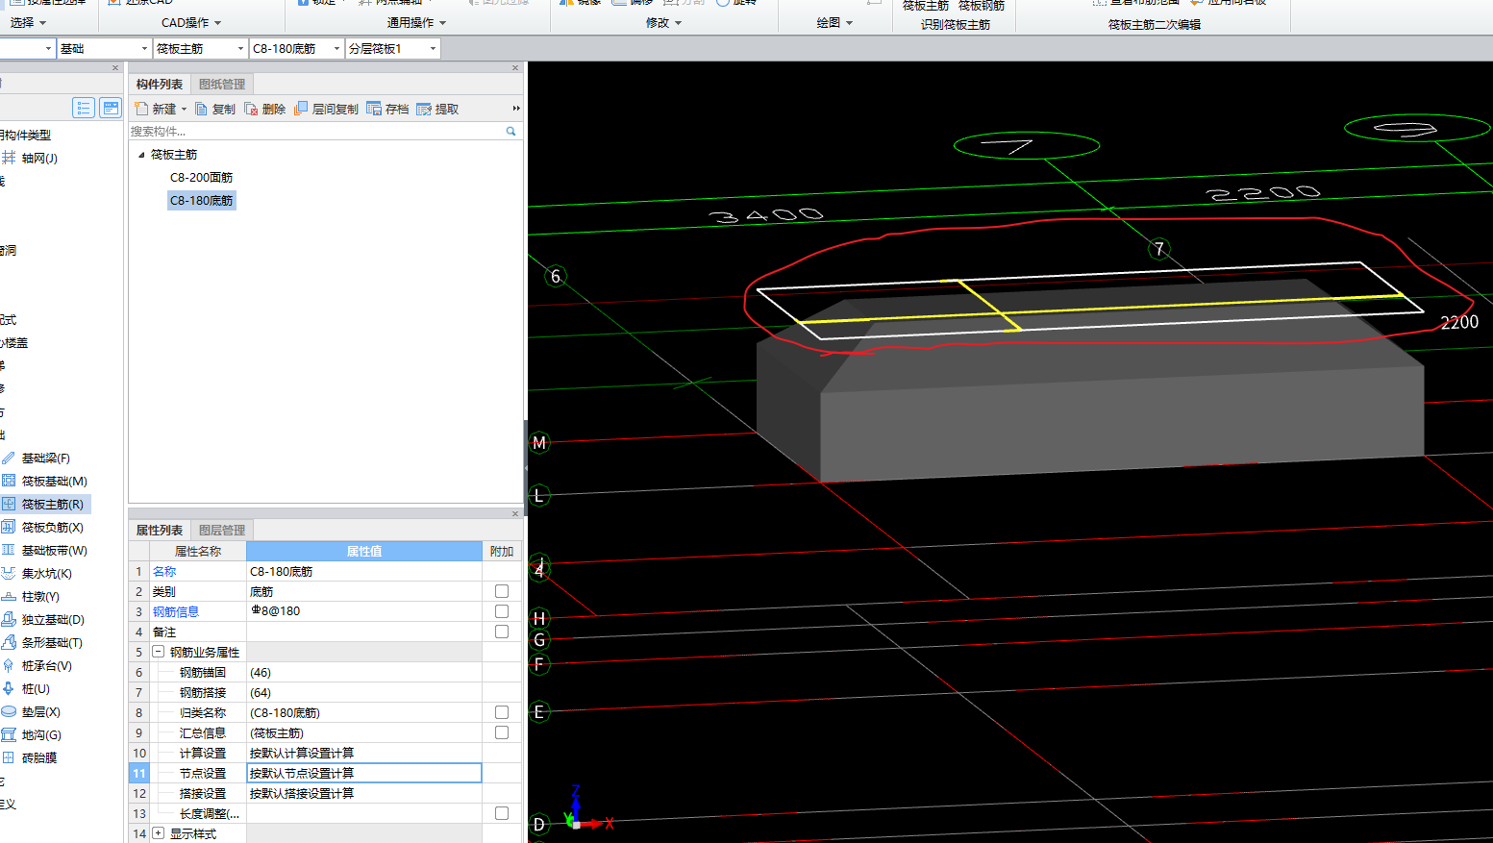Image resolution: width=1493 pixels, height=843 pixels.
Task: Click the 名称 property link
Action: tap(164, 571)
